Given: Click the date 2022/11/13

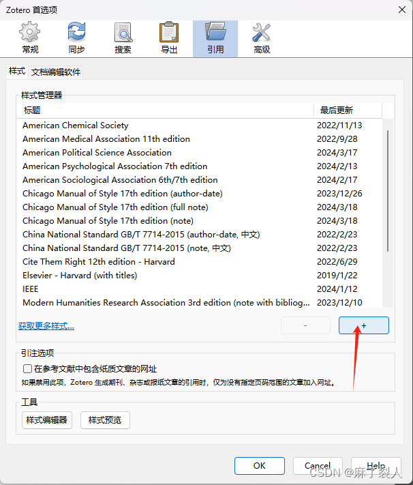Looking at the screenshot, I should (339, 126).
